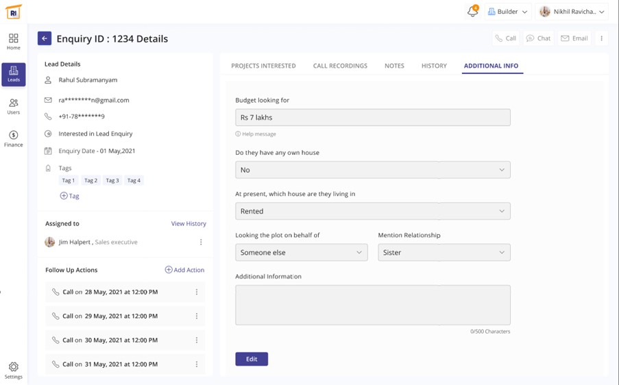
Task: Open the Mention Relationship dropdown
Action: click(x=444, y=252)
